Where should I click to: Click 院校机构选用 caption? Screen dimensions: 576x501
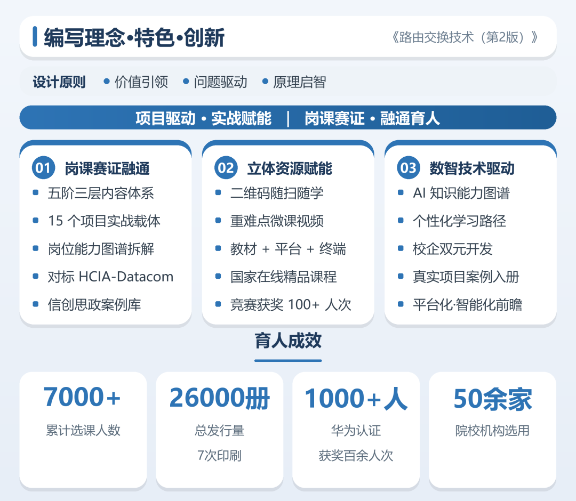click(493, 430)
